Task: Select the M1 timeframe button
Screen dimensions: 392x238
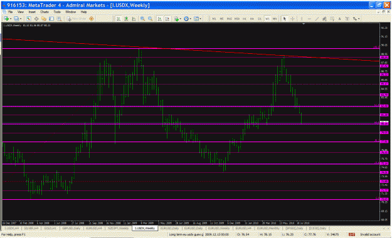Action: pyautogui.click(x=214, y=19)
